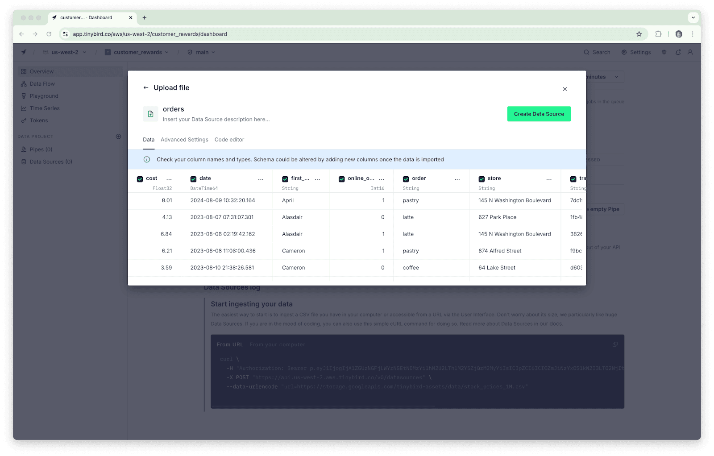This screenshot has height=456, width=714.
Task: Switch to Code editor tab
Action: pos(229,140)
